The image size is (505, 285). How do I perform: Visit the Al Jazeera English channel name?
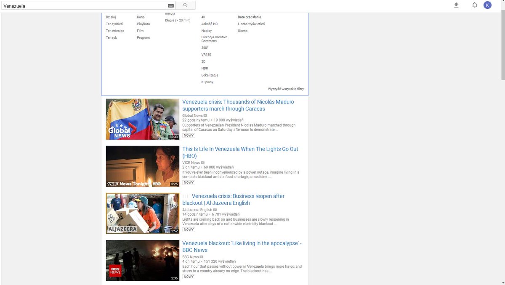click(197, 210)
